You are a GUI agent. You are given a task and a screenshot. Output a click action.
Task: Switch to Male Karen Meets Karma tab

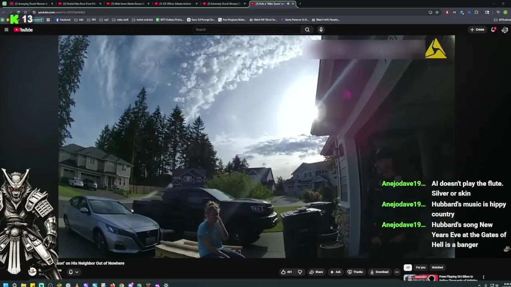pyautogui.click(x=128, y=4)
